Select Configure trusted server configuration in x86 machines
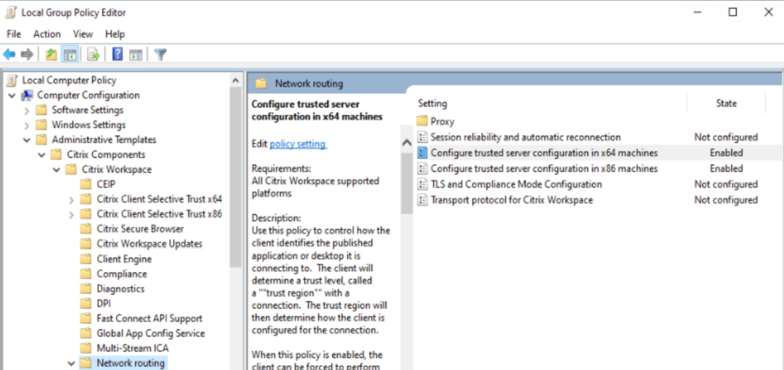This screenshot has width=784, height=370. (544, 168)
